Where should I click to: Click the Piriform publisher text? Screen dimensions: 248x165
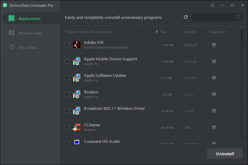pyautogui.click(x=90, y=130)
